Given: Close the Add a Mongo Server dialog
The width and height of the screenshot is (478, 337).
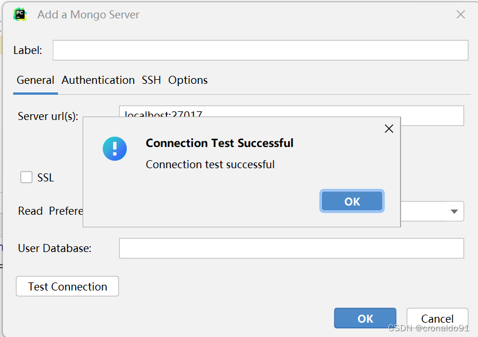Looking at the screenshot, I should [x=461, y=14].
